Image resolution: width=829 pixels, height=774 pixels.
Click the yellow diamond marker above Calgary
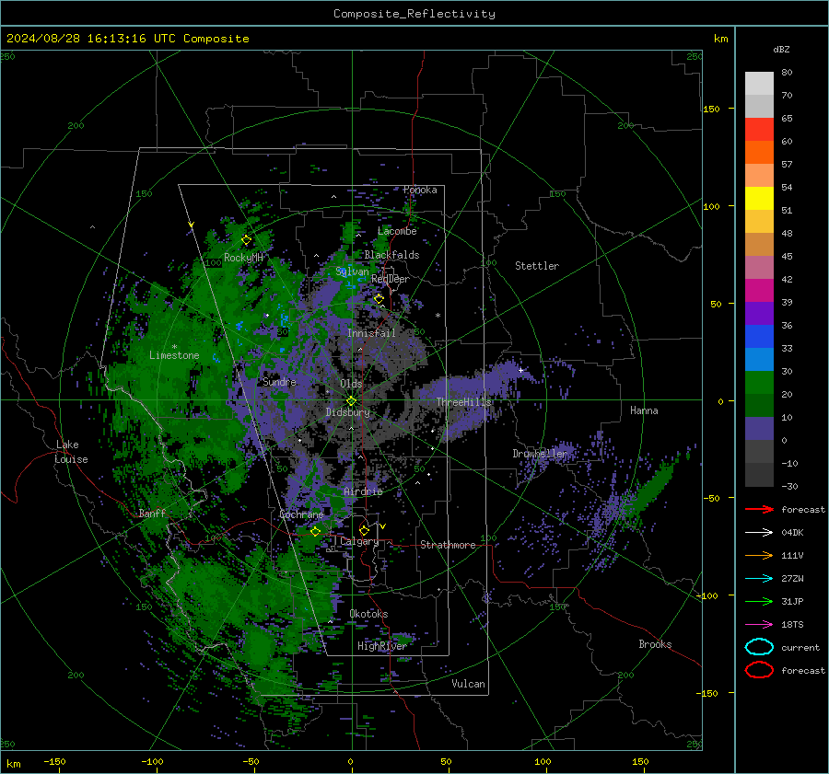(364, 530)
